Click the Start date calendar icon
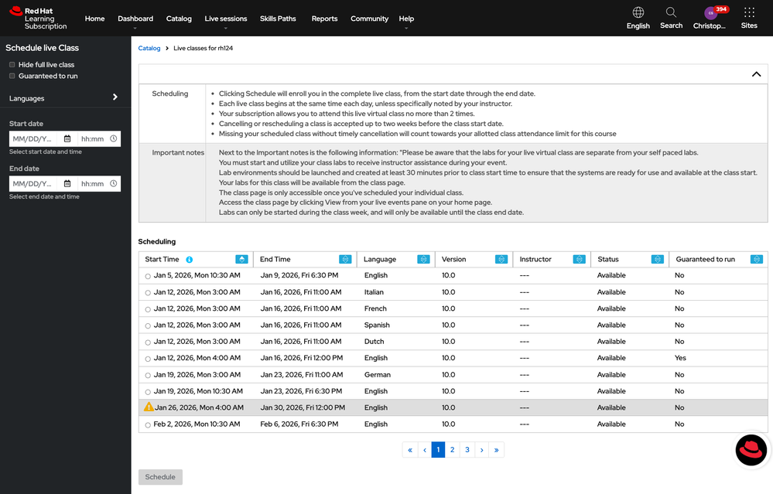This screenshot has height=494, width=773. pos(67,139)
